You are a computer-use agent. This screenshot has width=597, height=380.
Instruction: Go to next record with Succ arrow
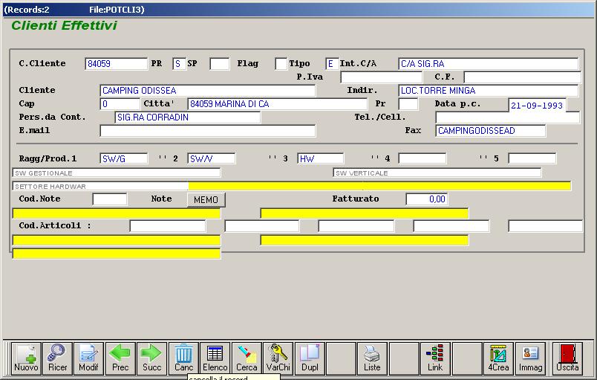point(152,358)
